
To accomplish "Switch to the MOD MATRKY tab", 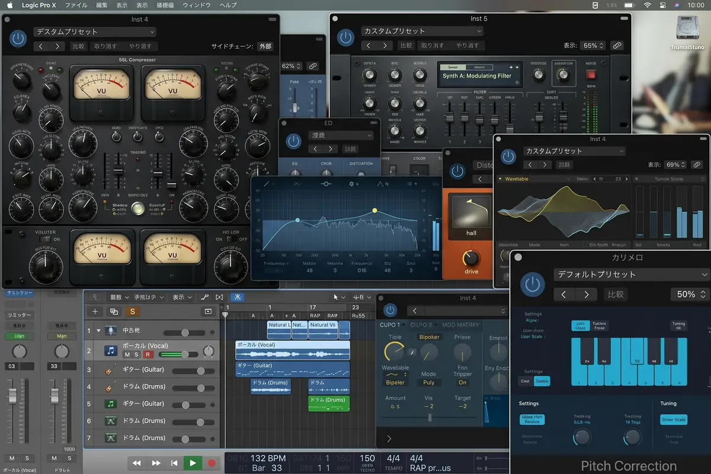I will click(460, 325).
